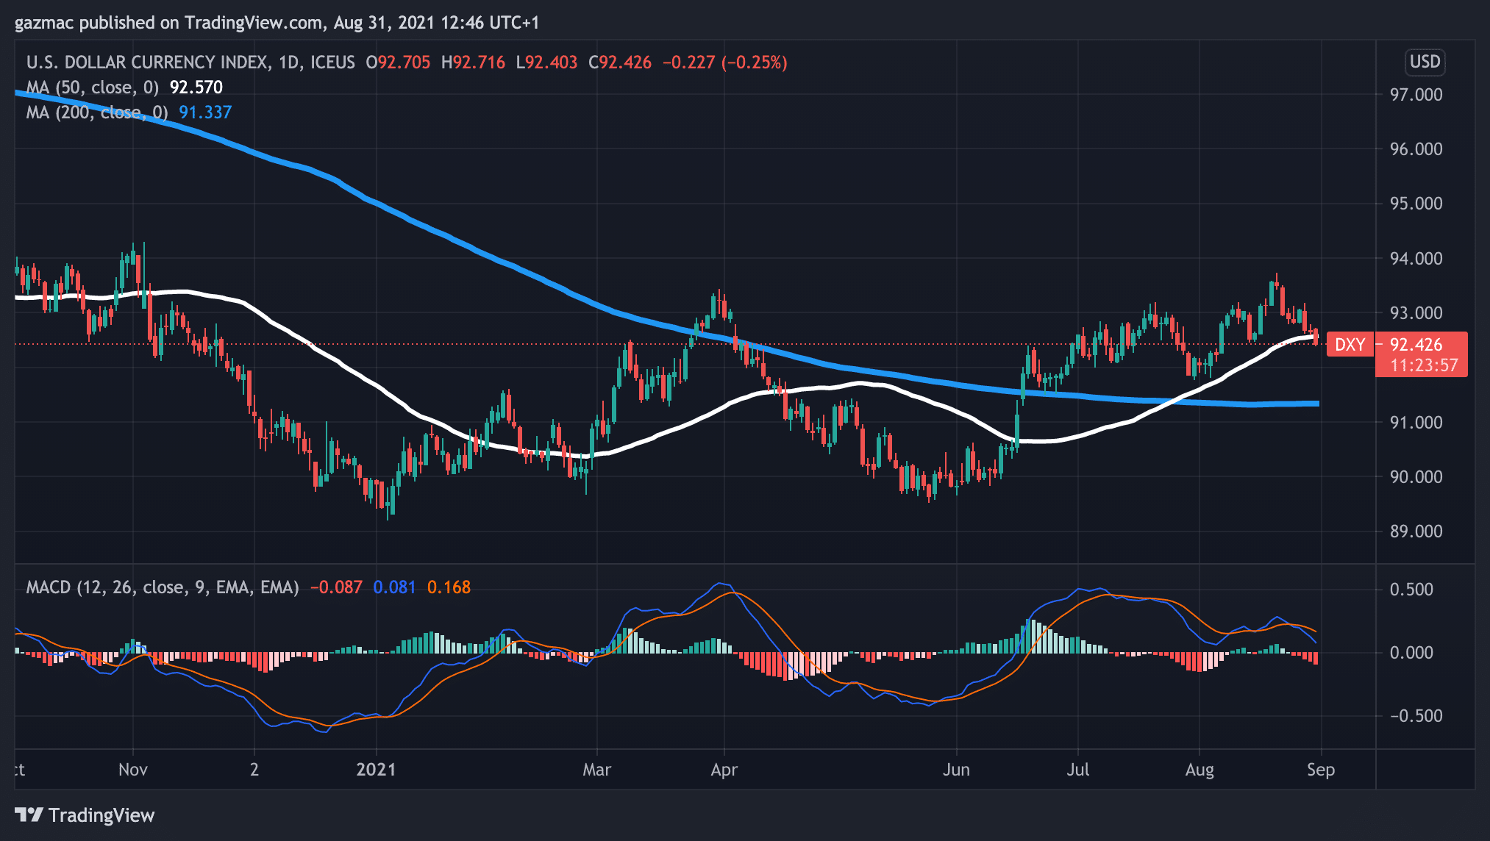Click the gazmac published header text

tap(277, 23)
